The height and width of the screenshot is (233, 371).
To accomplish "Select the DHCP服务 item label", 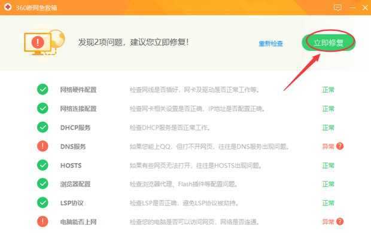I will pos(75,128).
